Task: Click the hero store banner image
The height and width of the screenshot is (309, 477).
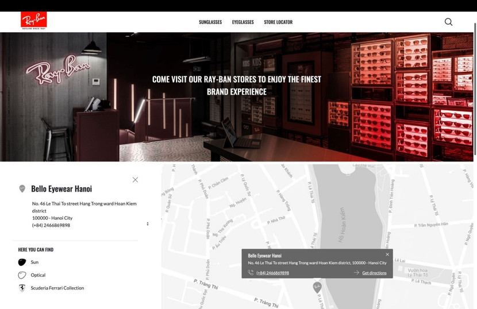Action: pyautogui.click(x=237, y=96)
